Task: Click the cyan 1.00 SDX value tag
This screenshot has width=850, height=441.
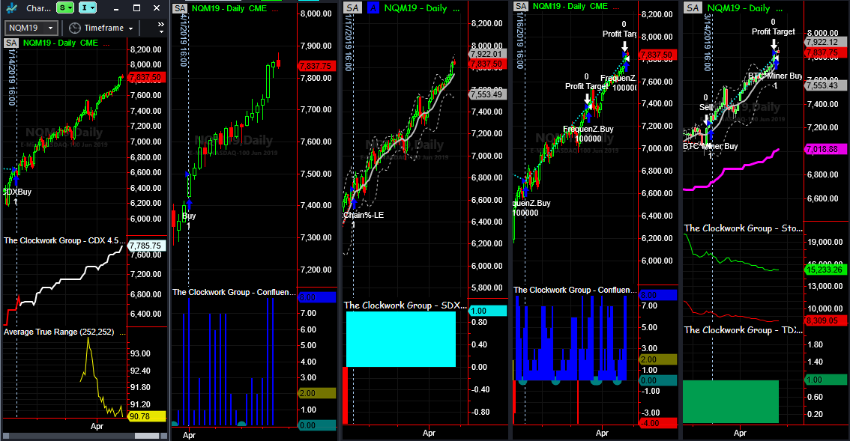Action: pos(487,311)
